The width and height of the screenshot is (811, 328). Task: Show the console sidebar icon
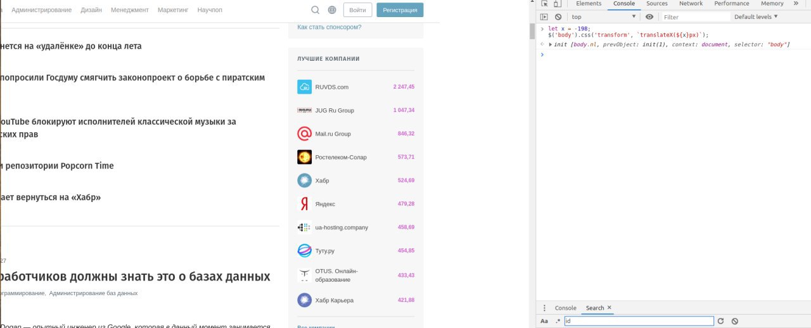(x=544, y=17)
